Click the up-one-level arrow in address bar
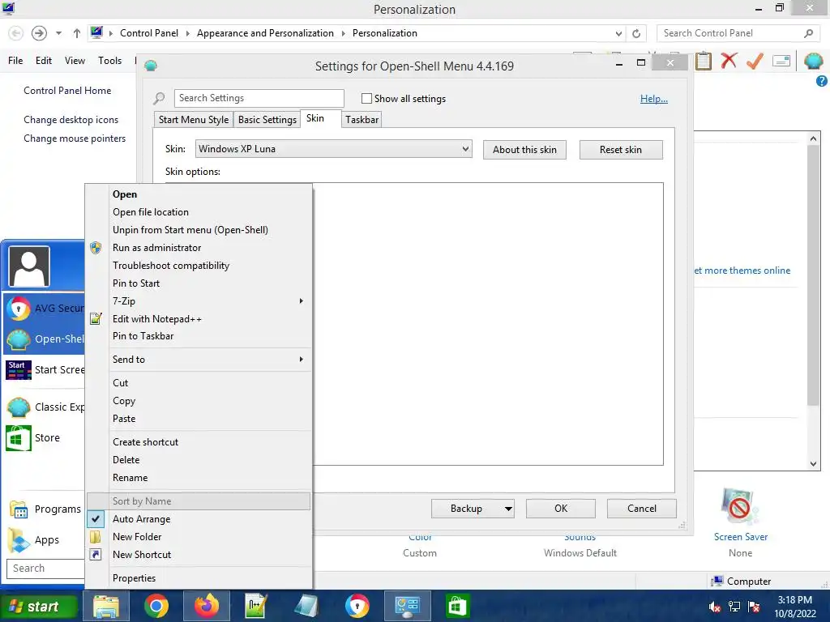830x622 pixels. (x=77, y=33)
